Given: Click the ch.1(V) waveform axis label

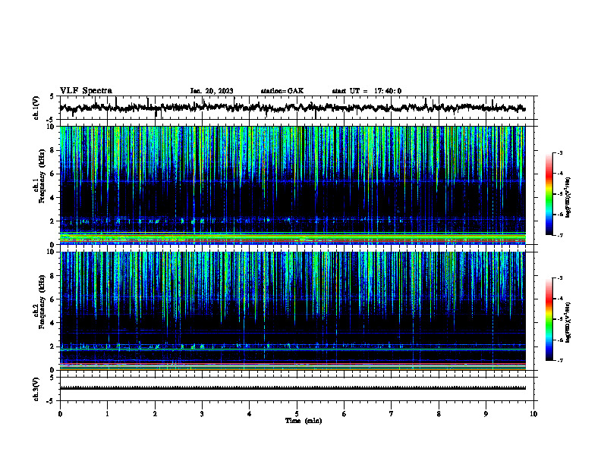Looking at the screenshot, I should 36,108.
